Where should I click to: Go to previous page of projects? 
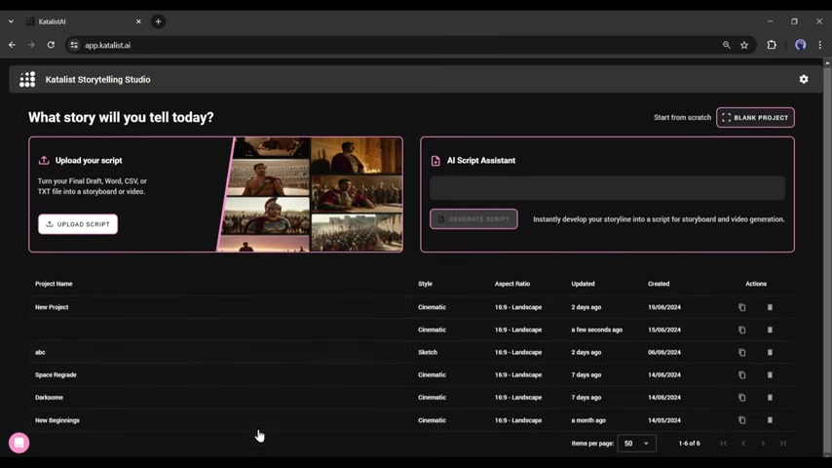(x=742, y=443)
